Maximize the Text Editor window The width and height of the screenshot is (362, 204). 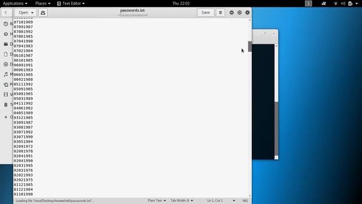[239, 12]
